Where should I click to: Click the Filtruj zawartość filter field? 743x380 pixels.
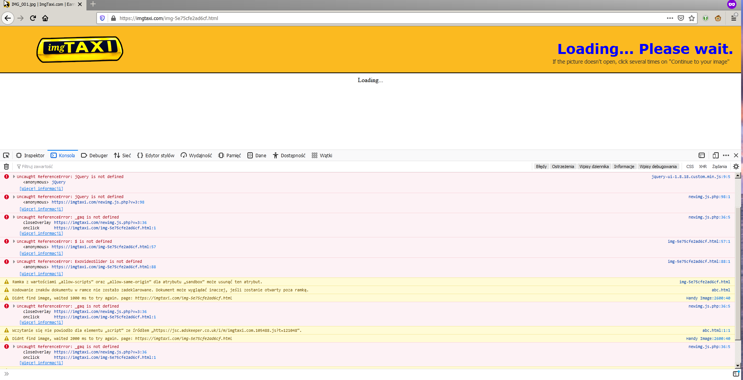pos(272,166)
